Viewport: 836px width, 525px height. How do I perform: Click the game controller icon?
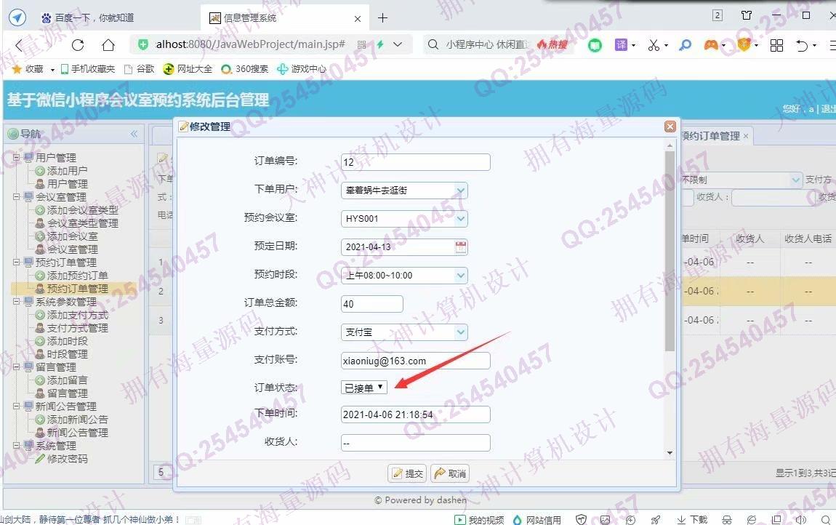(711, 45)
